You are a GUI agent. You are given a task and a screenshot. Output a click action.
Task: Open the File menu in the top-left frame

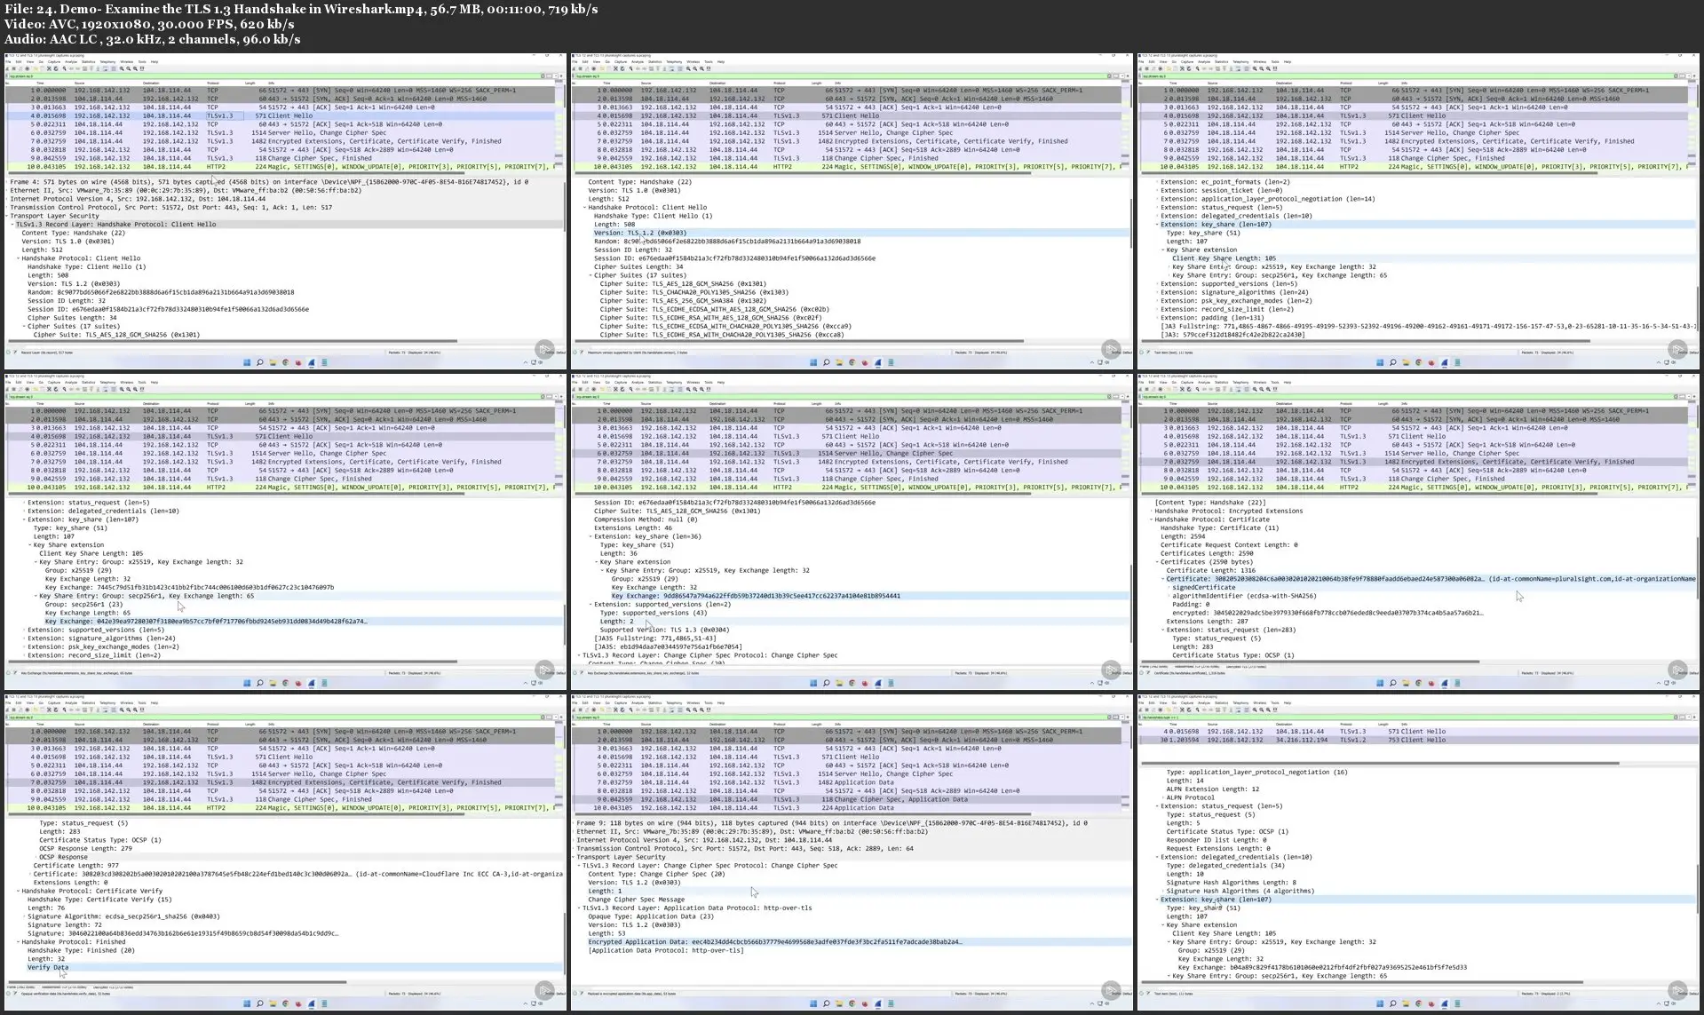pyautogui.click(x=9, y=62)
